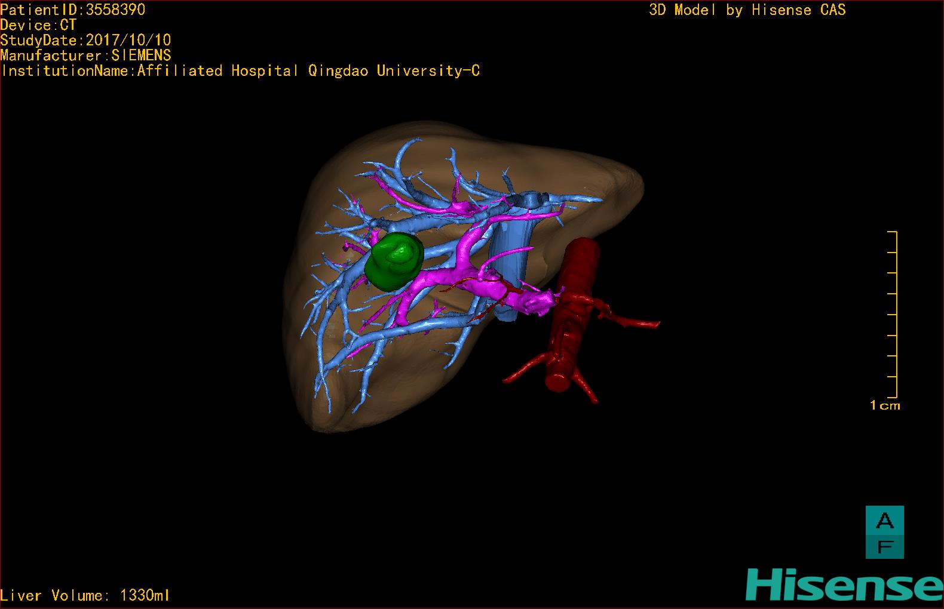The image size is (944, 609).
Task: Click the StudyDate:2017/10/10 text
Action: click(x=85, y=40)
